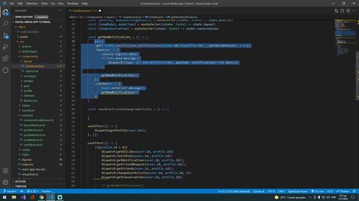Click Go Live in the status bar

click(x=317, y=191)
